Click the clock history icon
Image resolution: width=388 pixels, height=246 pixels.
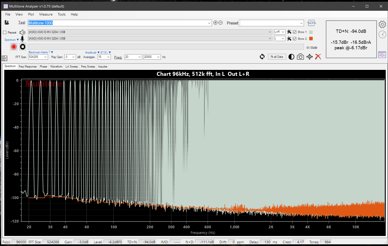(x=382, y=34)
